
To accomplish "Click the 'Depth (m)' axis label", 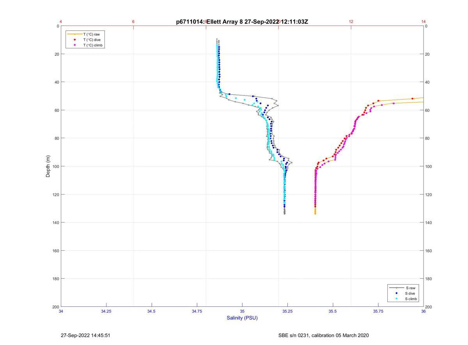I will point(48,166).
